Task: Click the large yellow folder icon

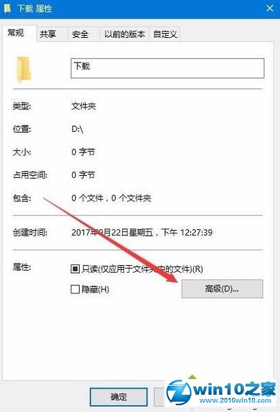Action: (24, 69)
